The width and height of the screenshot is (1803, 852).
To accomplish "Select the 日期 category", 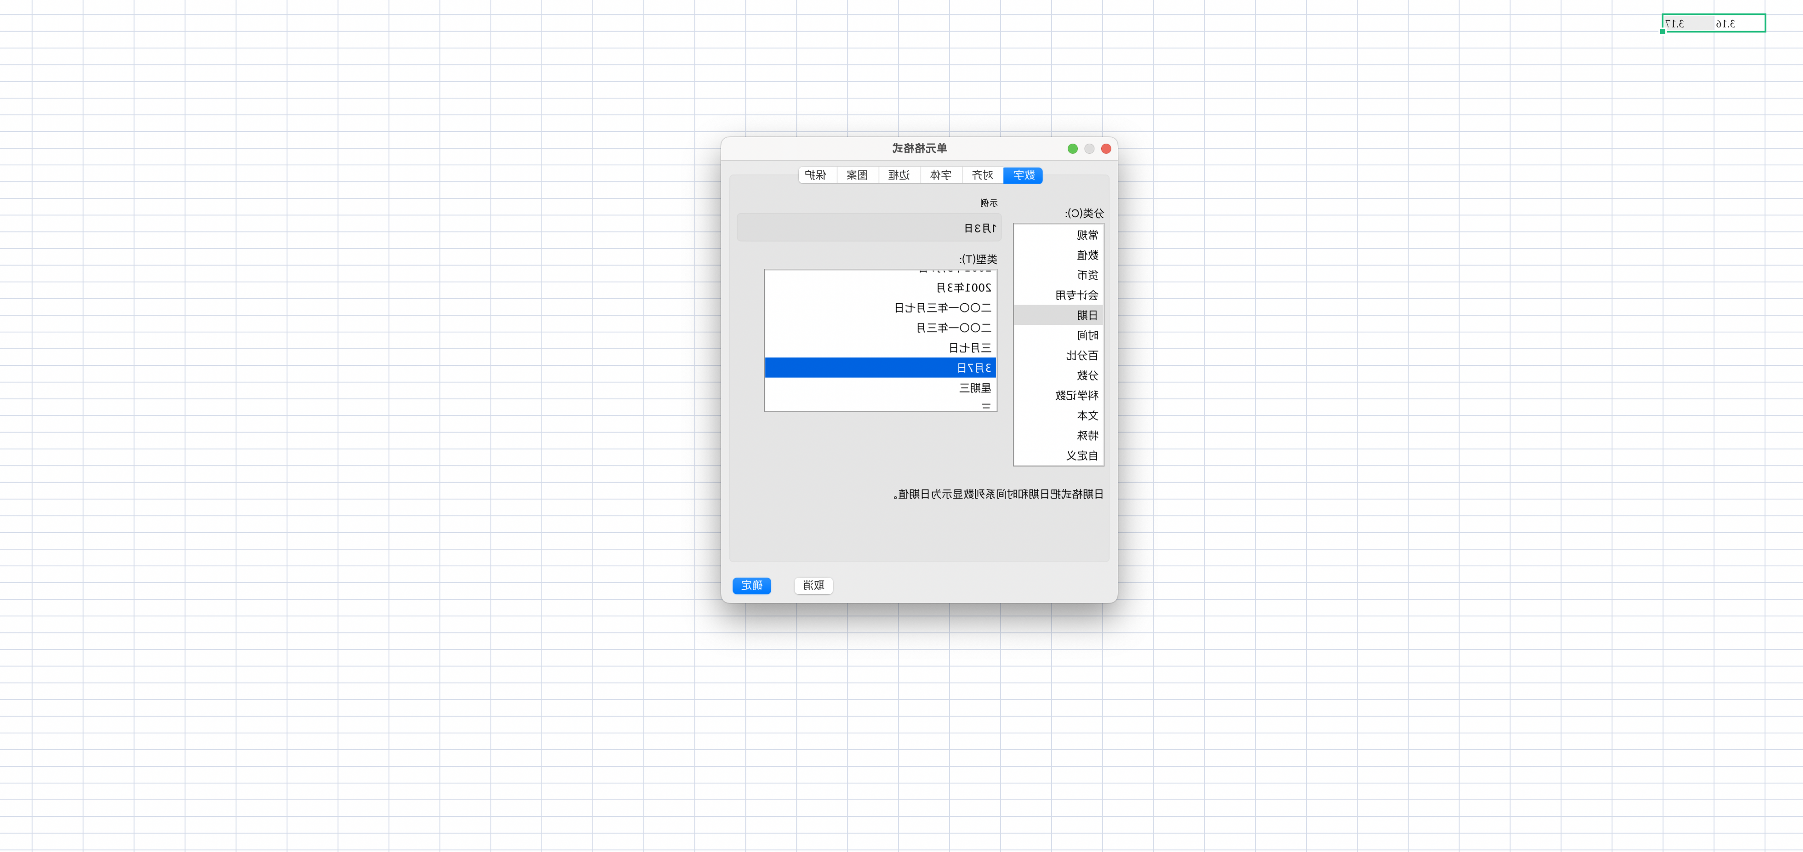I will 1058,315.
